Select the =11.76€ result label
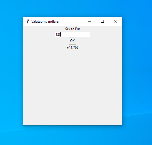The height and width of the screenshot is (145, 152). click(73, 48)
